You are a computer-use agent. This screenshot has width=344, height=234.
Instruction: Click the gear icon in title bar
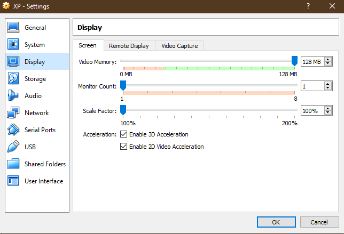6,6
